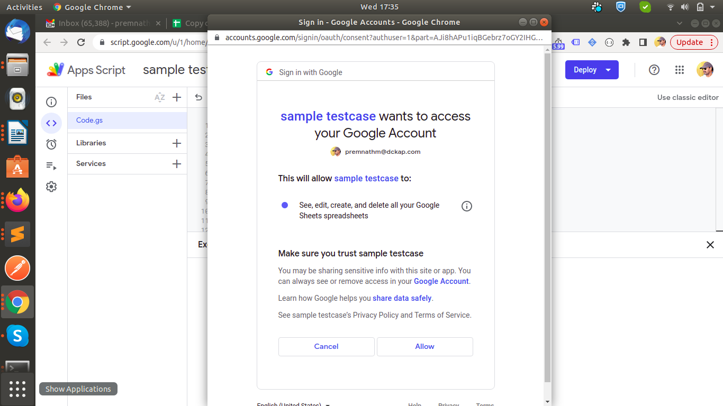Open Skype from the dock
This screenshot has width=723, height=406.
[x=17, y=336]
